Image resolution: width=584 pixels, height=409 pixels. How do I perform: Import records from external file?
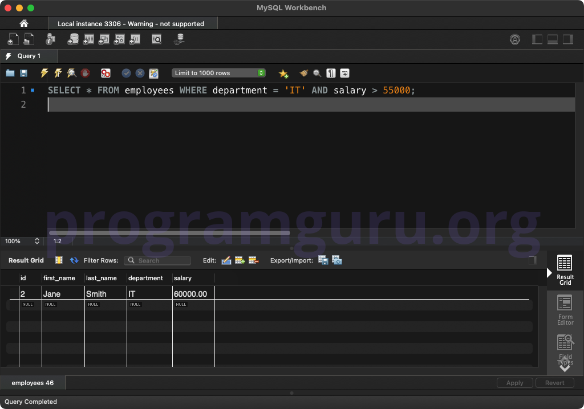point(336,260)
